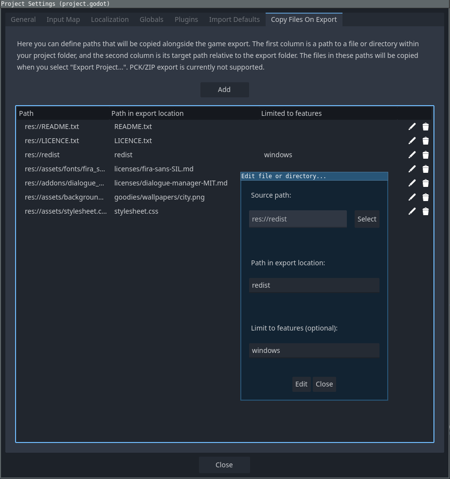This screenshot has height=479, width=450.
Task: Switch to Import Defaults tab
Action: (x=234, y=19)
